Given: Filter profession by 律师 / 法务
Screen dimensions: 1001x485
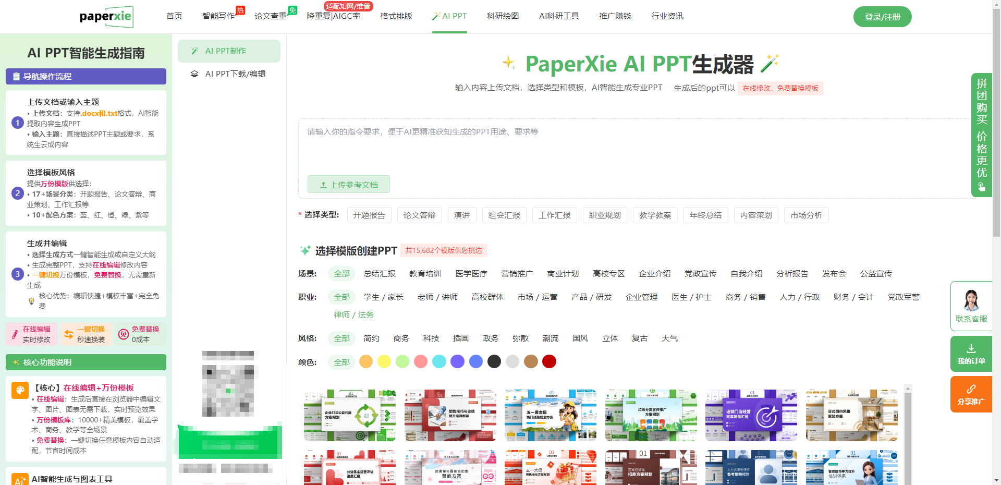Looking at the screenshot, I should [354, 315].
